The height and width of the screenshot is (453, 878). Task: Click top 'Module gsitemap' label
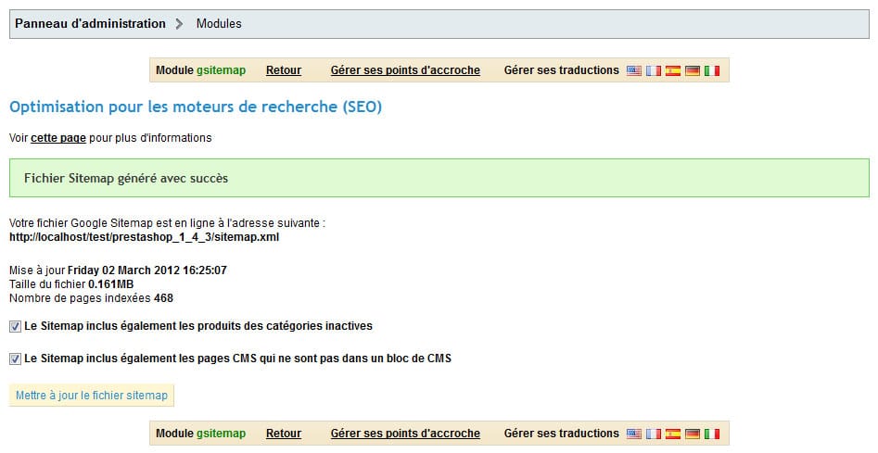pos(200,70)
